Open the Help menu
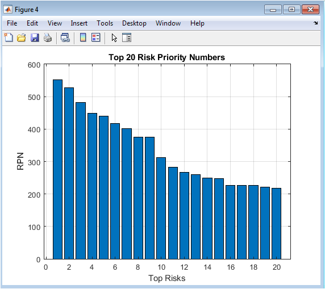 click(197, 23)
